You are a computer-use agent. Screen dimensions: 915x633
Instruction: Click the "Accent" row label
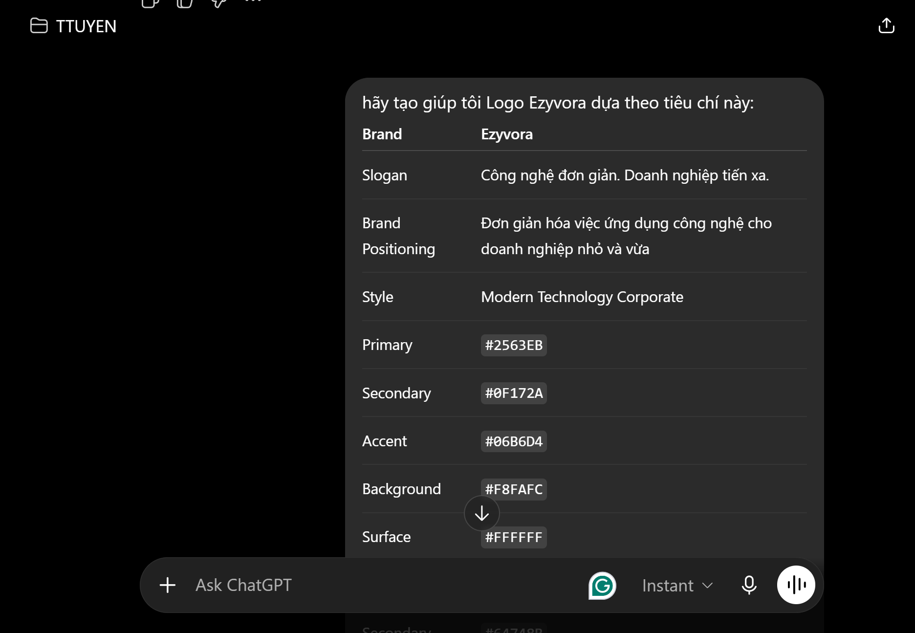pyautogui.click(x=384, y=441)
